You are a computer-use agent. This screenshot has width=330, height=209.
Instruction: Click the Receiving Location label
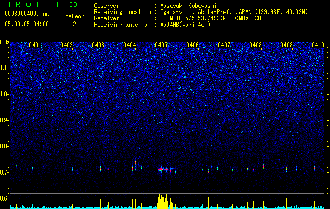point(122,12)
